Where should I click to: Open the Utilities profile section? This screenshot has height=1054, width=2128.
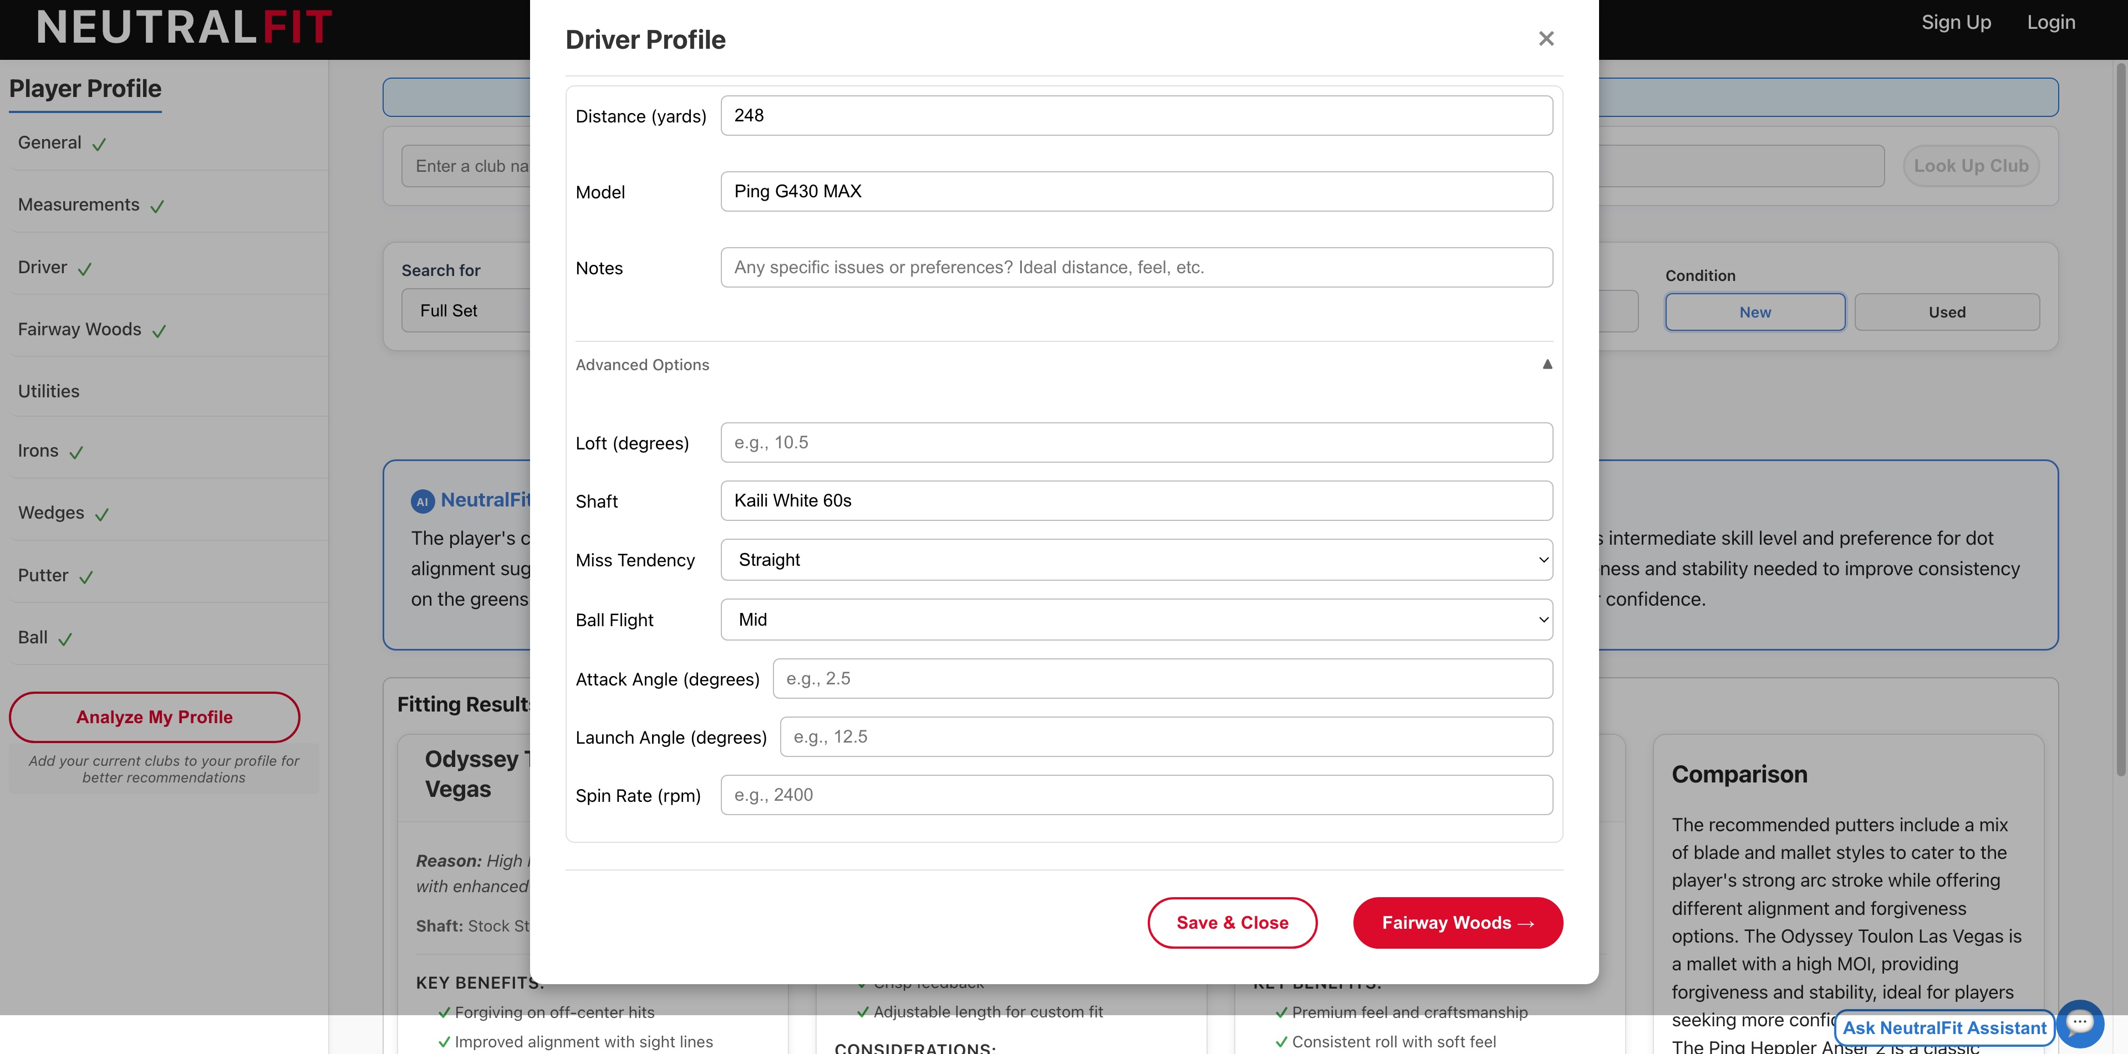(x=49, y=391)
